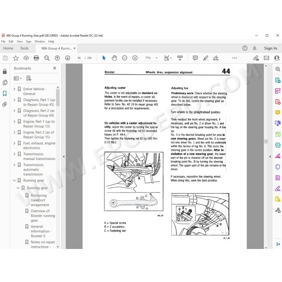Expand Entire Vehicle - General bookmark
Screen dimensions: 282x282
click(15, 89)
